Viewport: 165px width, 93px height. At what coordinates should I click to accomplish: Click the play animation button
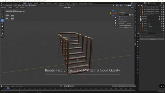point(70,86)
